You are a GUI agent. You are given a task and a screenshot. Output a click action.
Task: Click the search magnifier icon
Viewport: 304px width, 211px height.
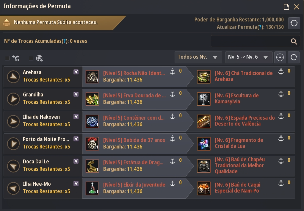(294, 42)
